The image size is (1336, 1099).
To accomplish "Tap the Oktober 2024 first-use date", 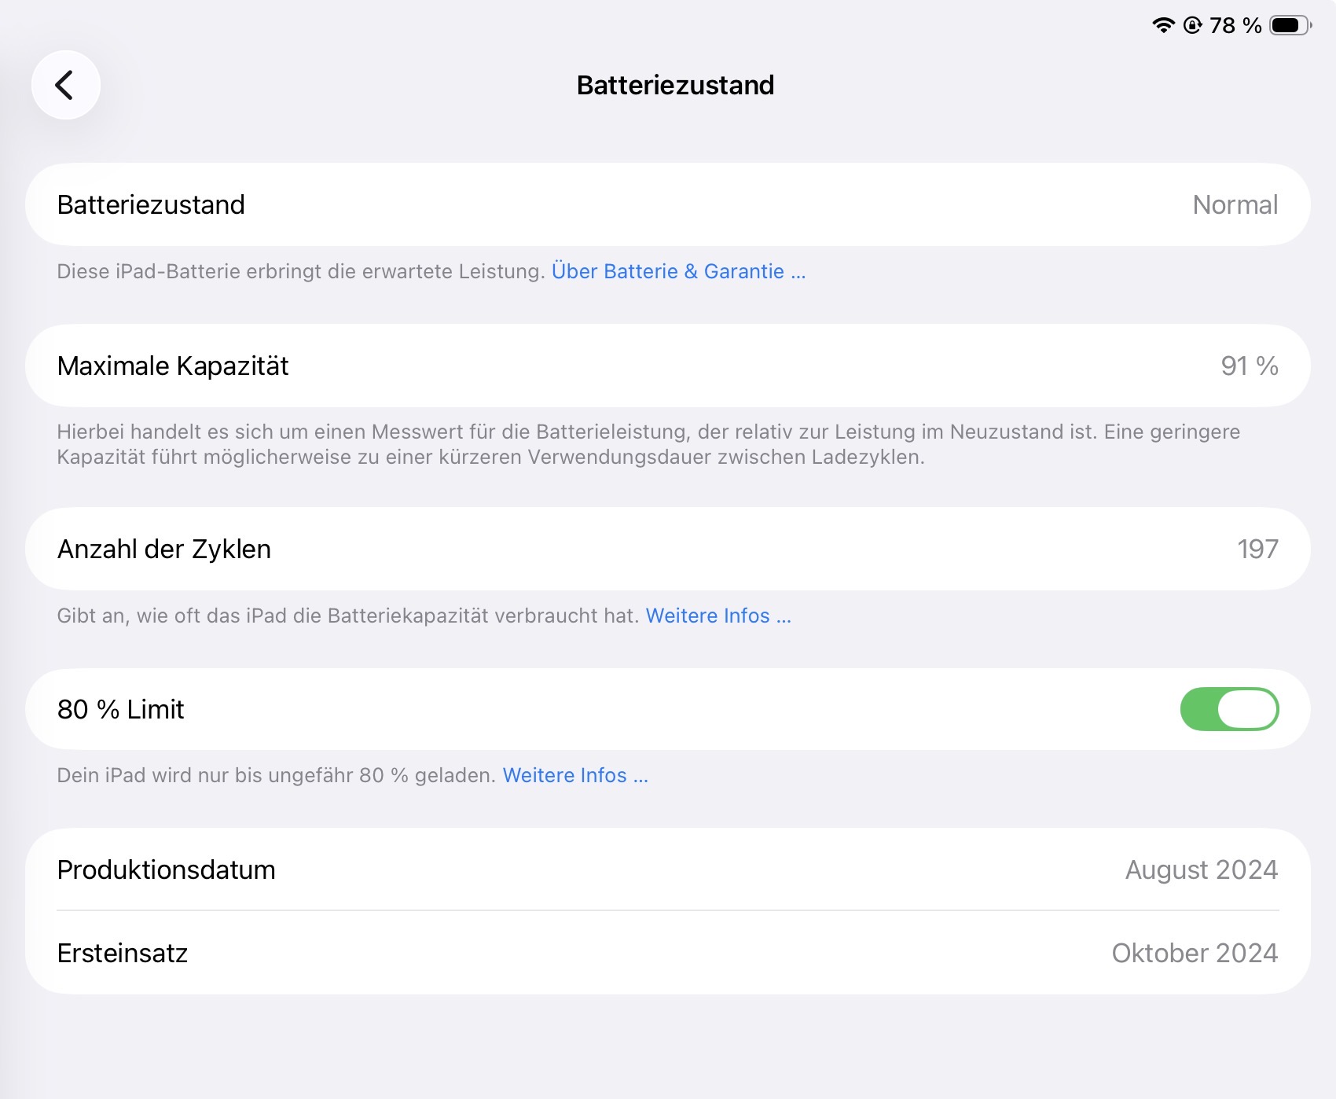I will tap(1195, 953).
